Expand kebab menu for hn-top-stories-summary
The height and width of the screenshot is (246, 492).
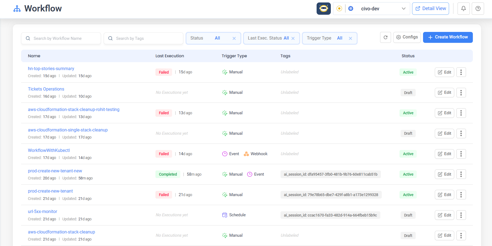pos(461,72)
